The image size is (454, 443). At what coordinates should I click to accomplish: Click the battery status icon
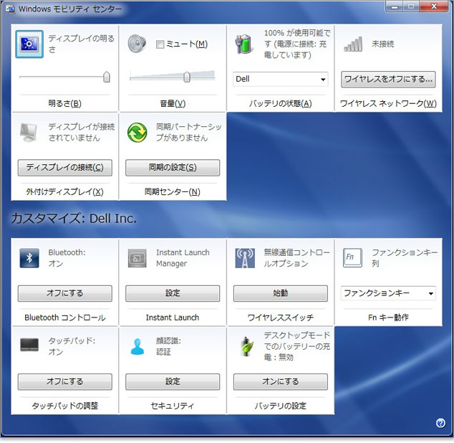(x=243, y=44)
